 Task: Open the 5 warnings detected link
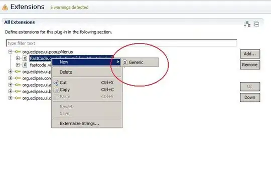pos(69,7)
